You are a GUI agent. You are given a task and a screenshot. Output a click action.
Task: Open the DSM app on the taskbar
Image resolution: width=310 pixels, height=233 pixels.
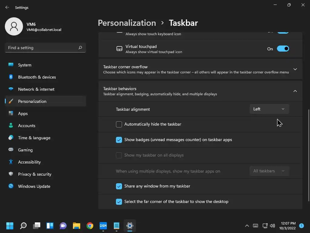pos(103,226)
